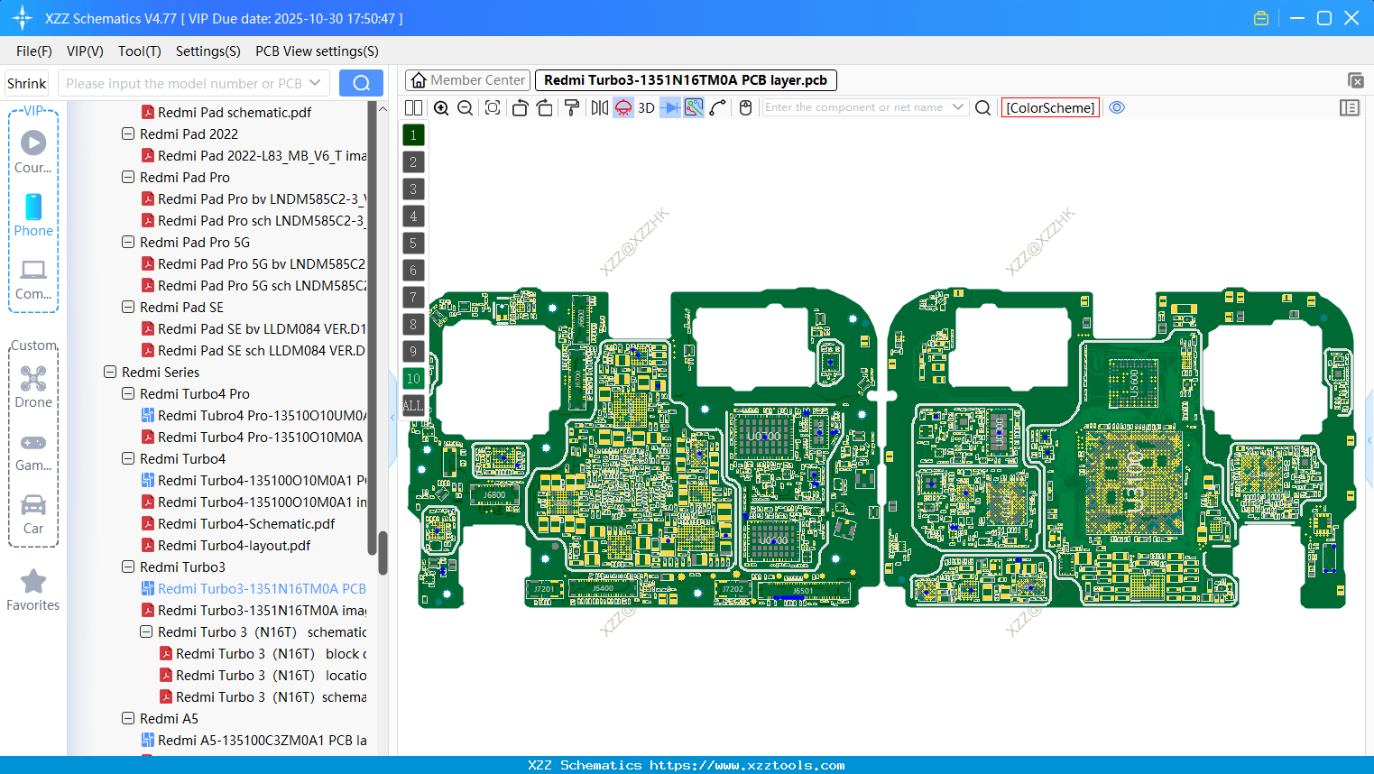Open the ColorScheme settings
Screen dimensions: 1374x774
pyautogui.click(x=1049, y=107)
